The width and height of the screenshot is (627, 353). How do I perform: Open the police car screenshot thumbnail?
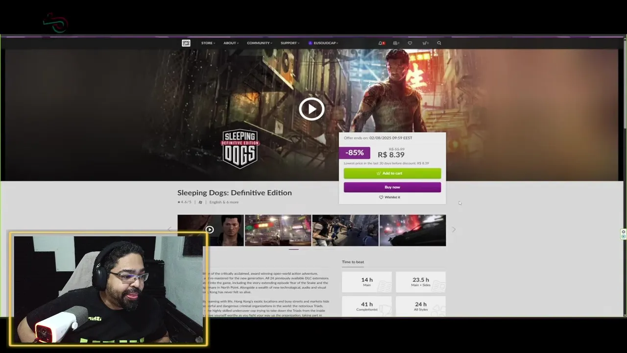click(412, 230)
